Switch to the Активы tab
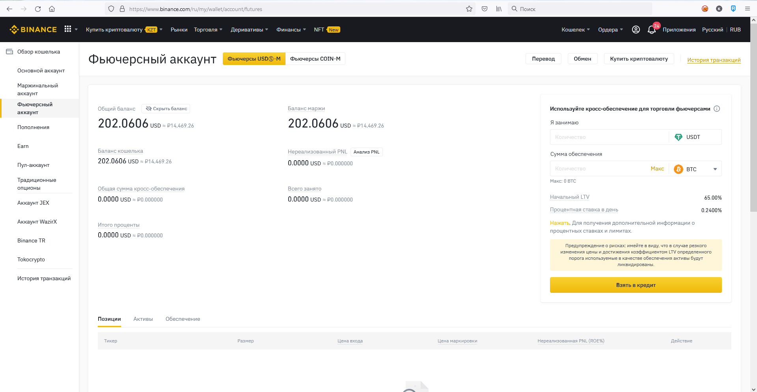 pyautogui.click(x=143, y=319)
